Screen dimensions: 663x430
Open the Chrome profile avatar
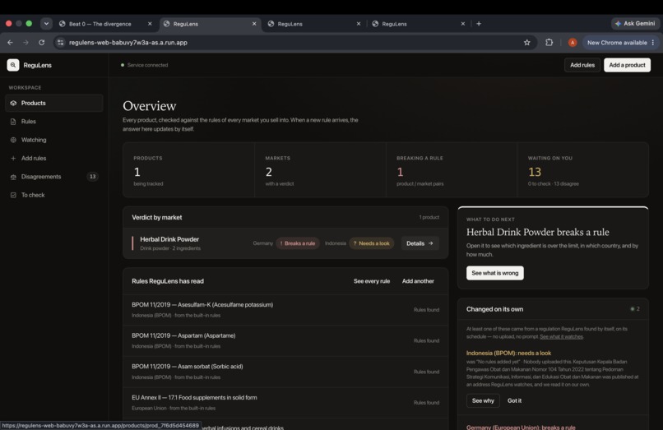point(572,43)
